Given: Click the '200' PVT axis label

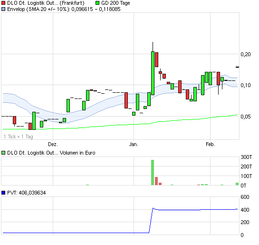Looking at the screenshot, I should [245, 222].
